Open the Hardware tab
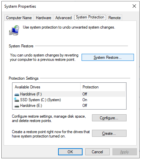Screen dimensions: 141x159 pos(43,18)
